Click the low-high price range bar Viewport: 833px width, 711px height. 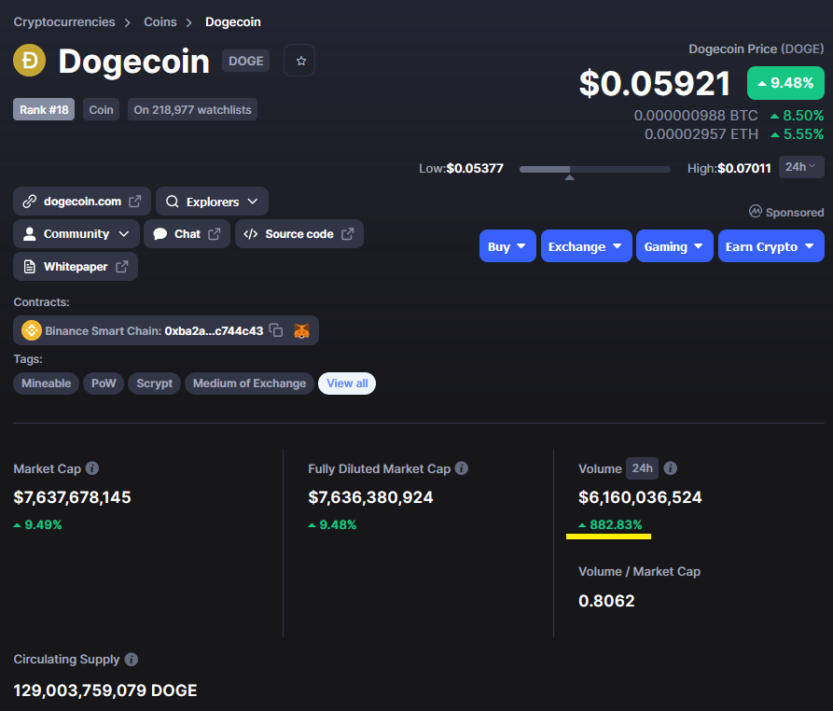click(x=594, y=169)
